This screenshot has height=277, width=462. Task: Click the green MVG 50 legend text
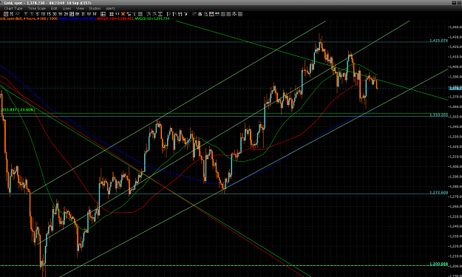point(152,18)
